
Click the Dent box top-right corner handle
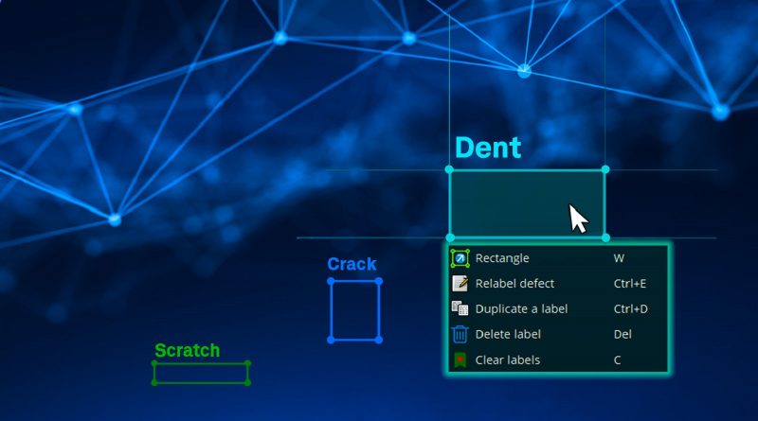click(x=605, y=170)
